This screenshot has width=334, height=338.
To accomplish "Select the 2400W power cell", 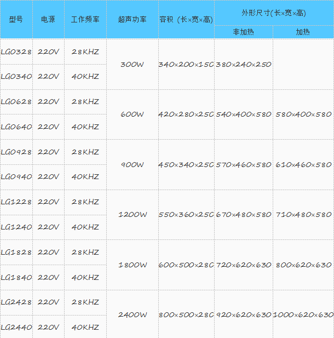I will coord(132,315).
